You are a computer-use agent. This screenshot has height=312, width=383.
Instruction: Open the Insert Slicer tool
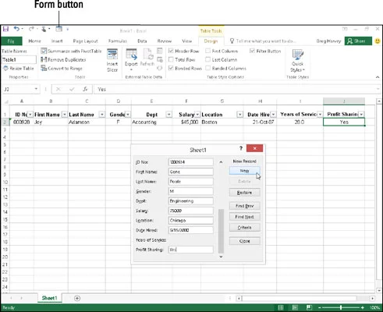[x=112, y=60]
